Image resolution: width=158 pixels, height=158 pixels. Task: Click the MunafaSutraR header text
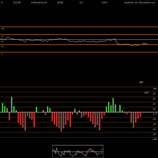point(40,3)
